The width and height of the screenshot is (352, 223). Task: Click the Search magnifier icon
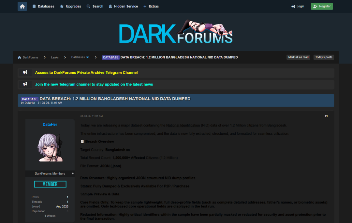pyautogui.click(x=88, y=6)
